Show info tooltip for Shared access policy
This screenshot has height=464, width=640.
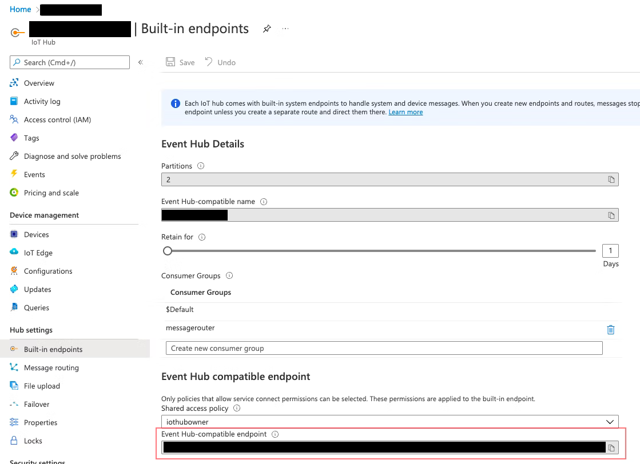(237, 408)
